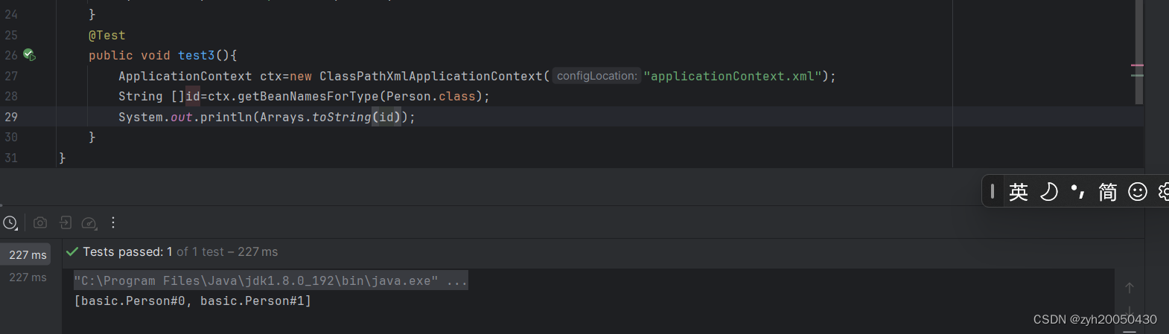Click the IME bar drag handle
The width and height of the screenshot is (1169, 334).
pos(993,192)
